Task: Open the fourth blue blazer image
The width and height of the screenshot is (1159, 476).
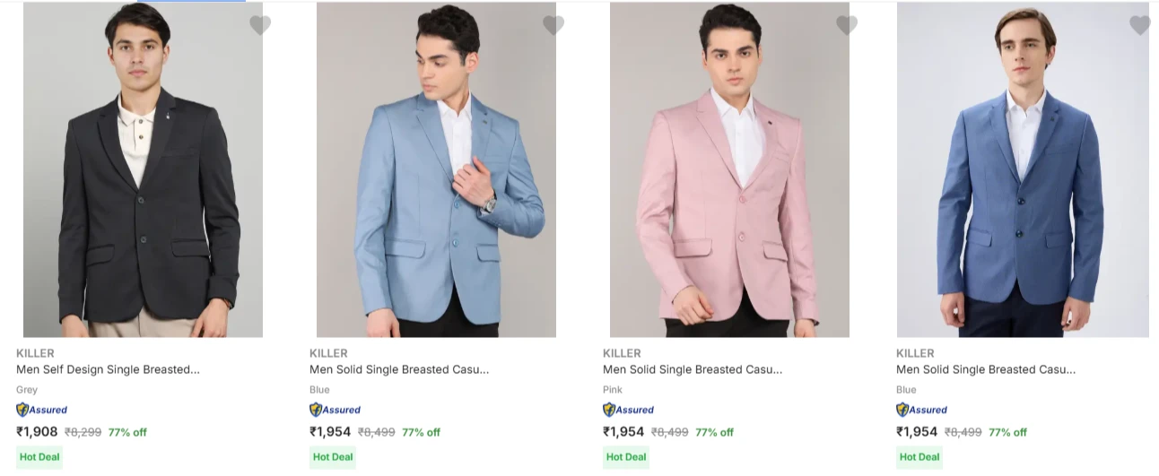Action: [1023, 170]
